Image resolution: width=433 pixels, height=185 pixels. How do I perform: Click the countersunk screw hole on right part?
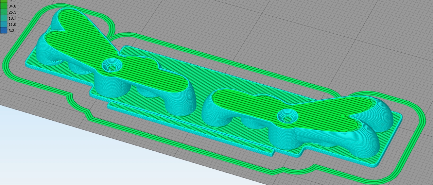pyautogui.click(x=287, y=117)
